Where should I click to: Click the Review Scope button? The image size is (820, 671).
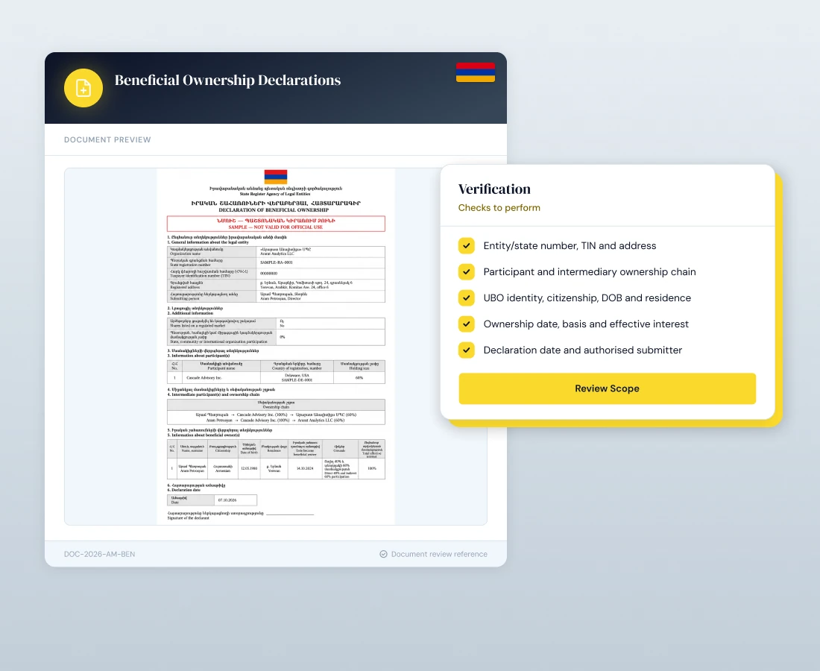(x=607, y=388)
